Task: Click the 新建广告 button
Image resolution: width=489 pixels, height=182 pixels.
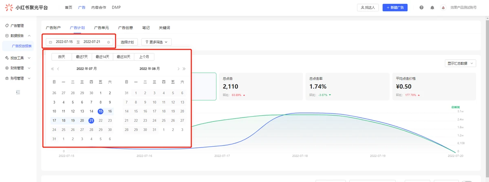Action: tap(395, 8)
